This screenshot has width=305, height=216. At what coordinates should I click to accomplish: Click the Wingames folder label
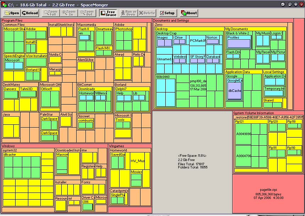(x=116, y=146)
